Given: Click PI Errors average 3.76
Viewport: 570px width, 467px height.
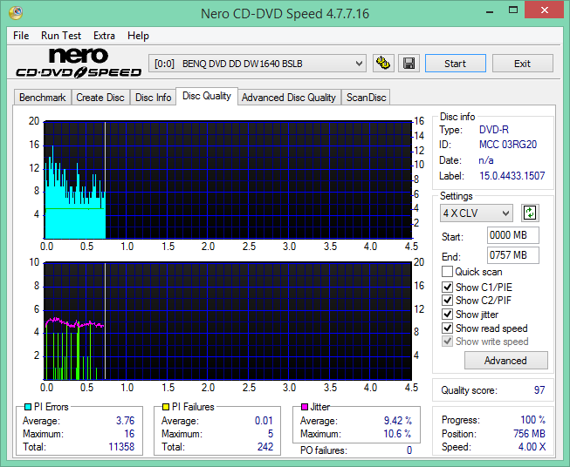Looking at the screenshot, I should [x=125, y=421].
